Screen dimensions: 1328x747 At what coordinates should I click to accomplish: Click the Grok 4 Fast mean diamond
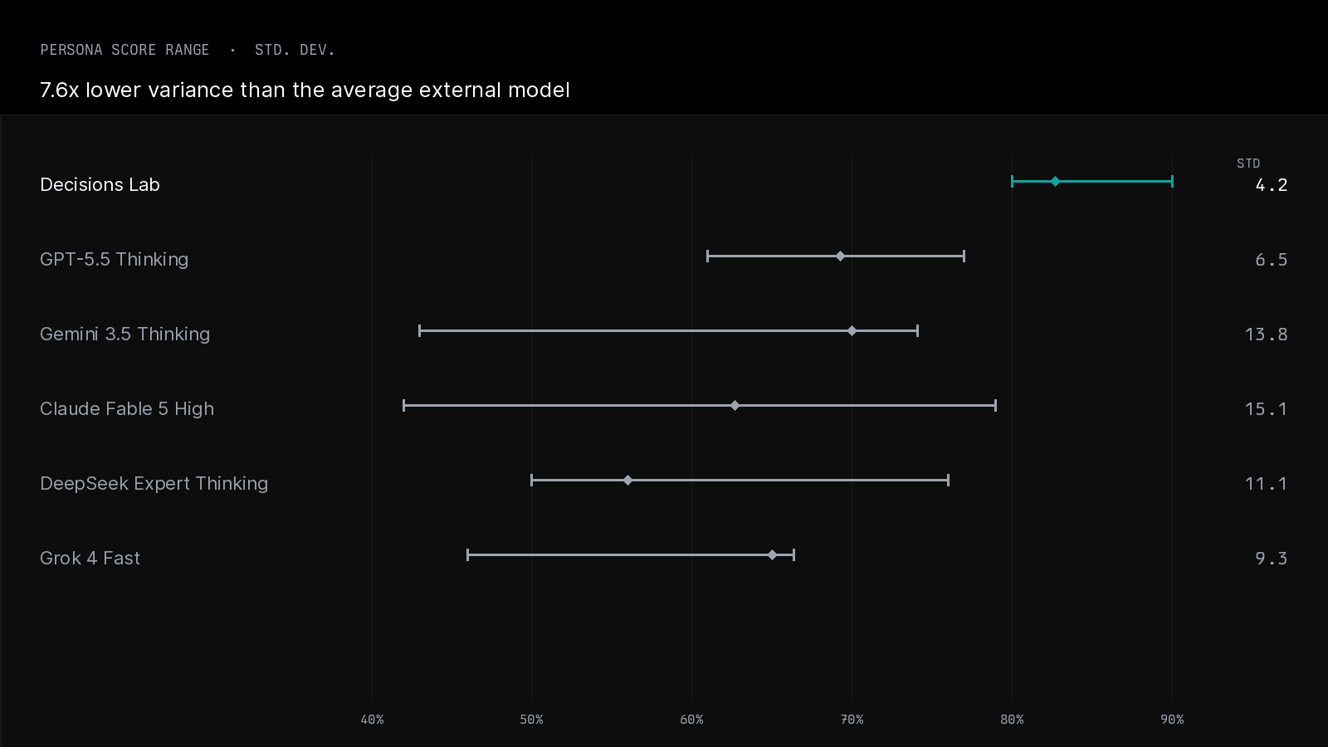click(x=772, y=554)
